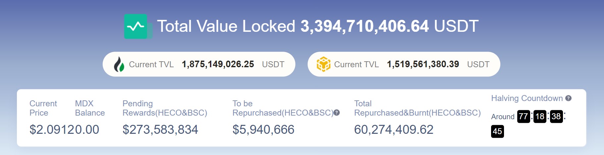Screen dimensions: 604x155
Task: Click the question mark next to To be Repurchased
Action: pos(337,113)
